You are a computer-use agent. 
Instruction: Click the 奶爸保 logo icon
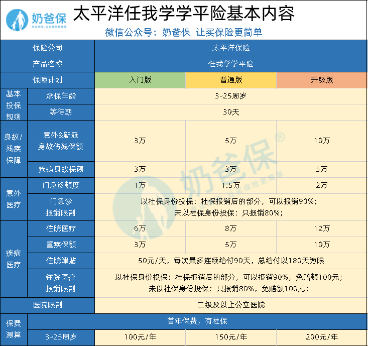pyautogui.click(x=17, y=20)
